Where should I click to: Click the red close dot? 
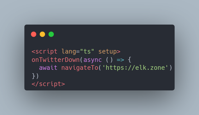[34, 34]
